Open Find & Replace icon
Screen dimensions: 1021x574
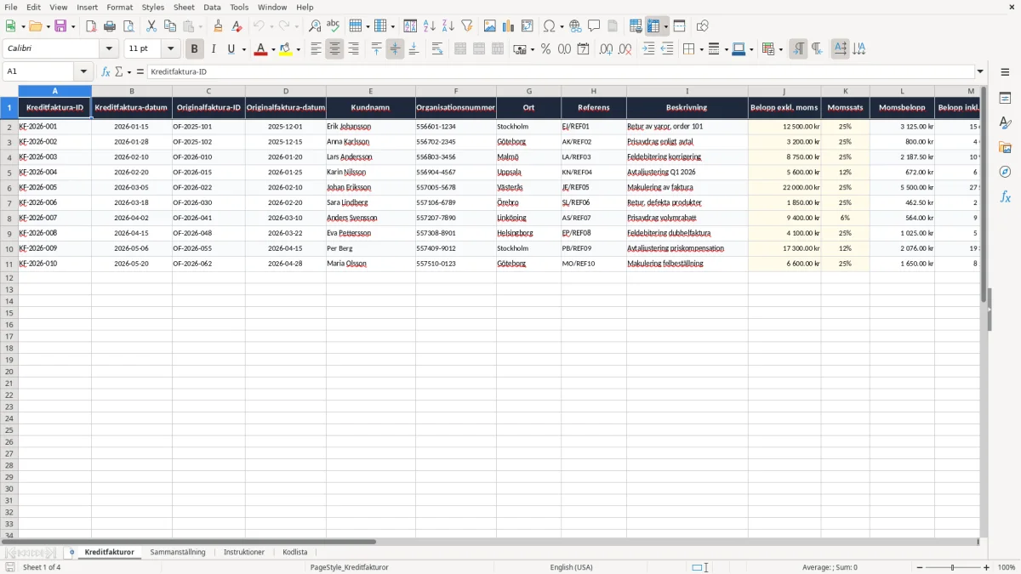[315, 26]
